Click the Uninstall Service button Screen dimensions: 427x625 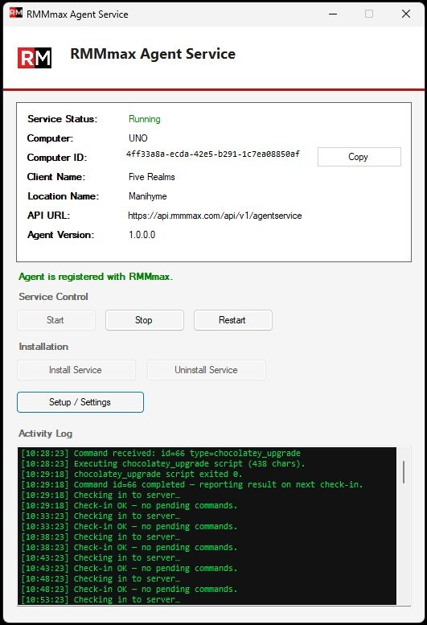[207, 370]
